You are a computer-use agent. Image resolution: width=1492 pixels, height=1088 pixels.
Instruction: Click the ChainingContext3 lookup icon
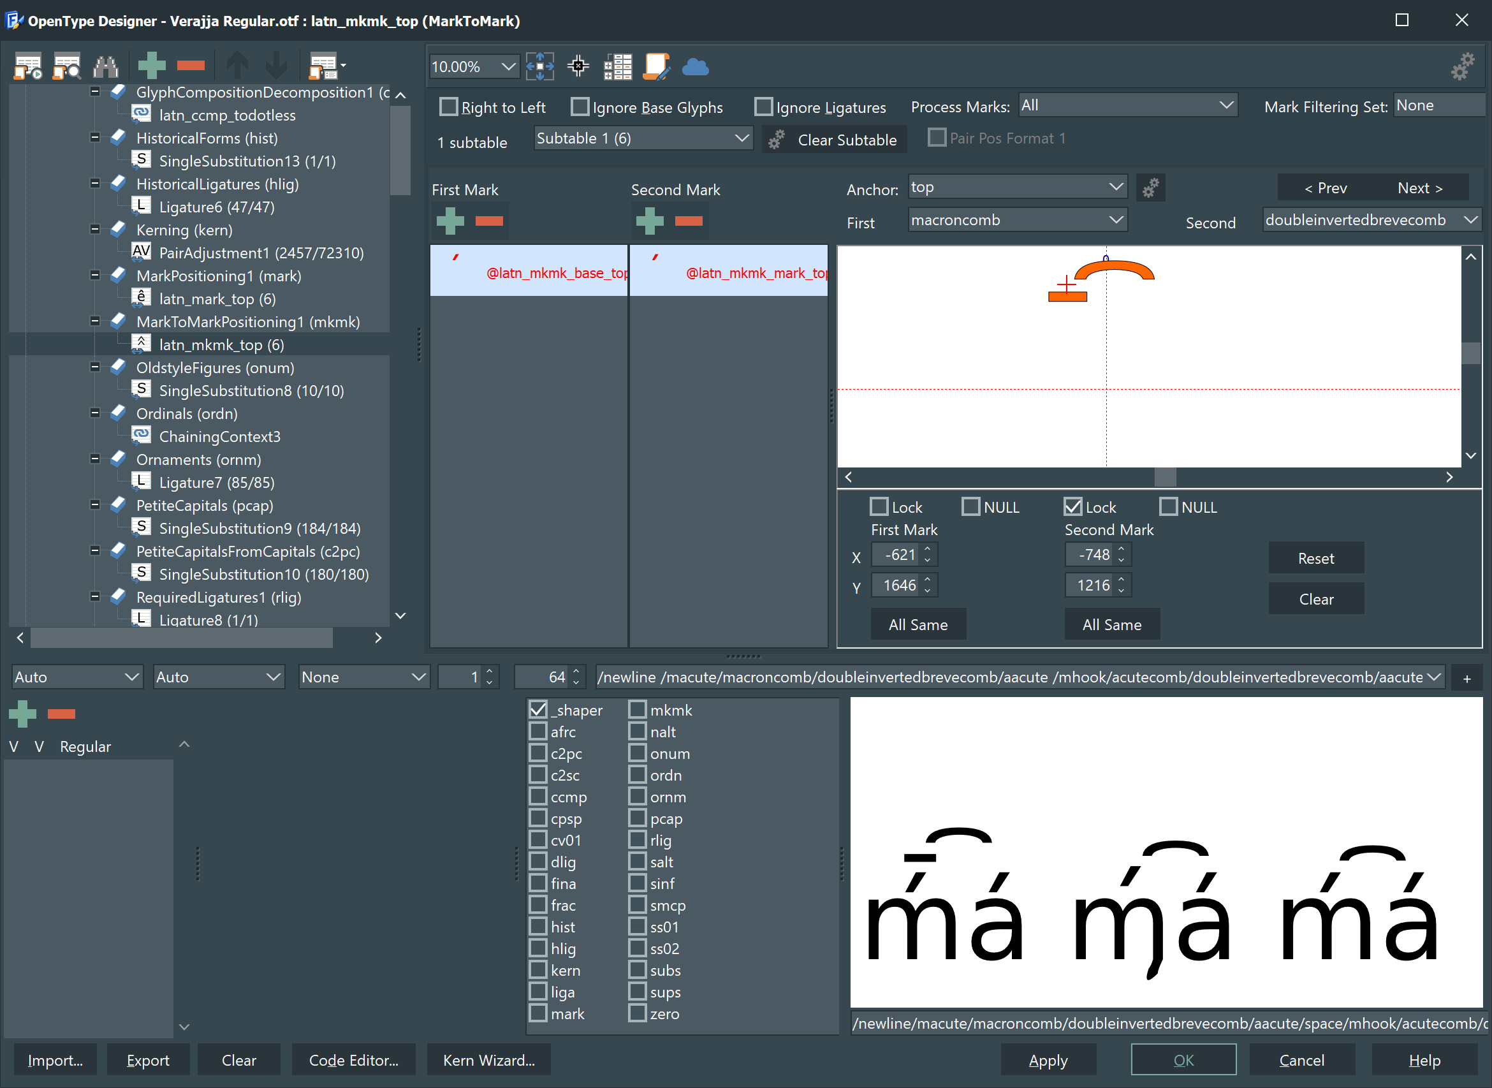(x=141, y=436)
